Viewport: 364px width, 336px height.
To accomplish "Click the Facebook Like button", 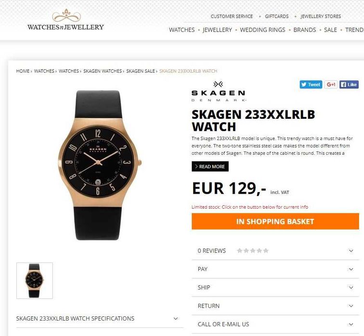I will tap(349, 85).
